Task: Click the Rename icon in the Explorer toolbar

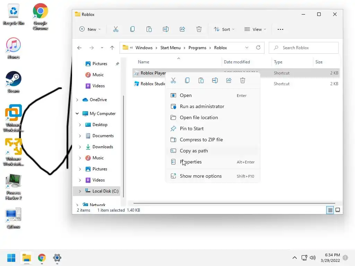Action: [165, 29]
